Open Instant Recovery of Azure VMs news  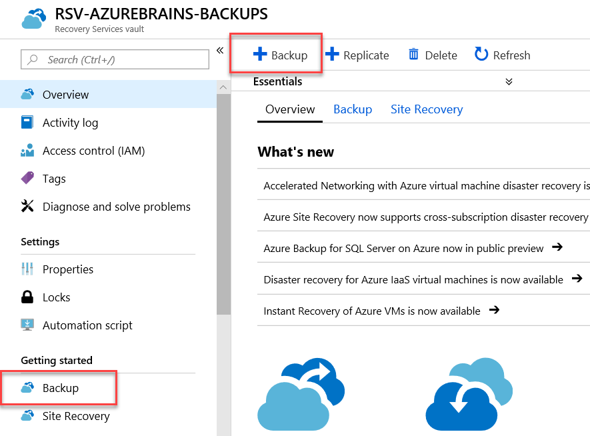[381, 311]
